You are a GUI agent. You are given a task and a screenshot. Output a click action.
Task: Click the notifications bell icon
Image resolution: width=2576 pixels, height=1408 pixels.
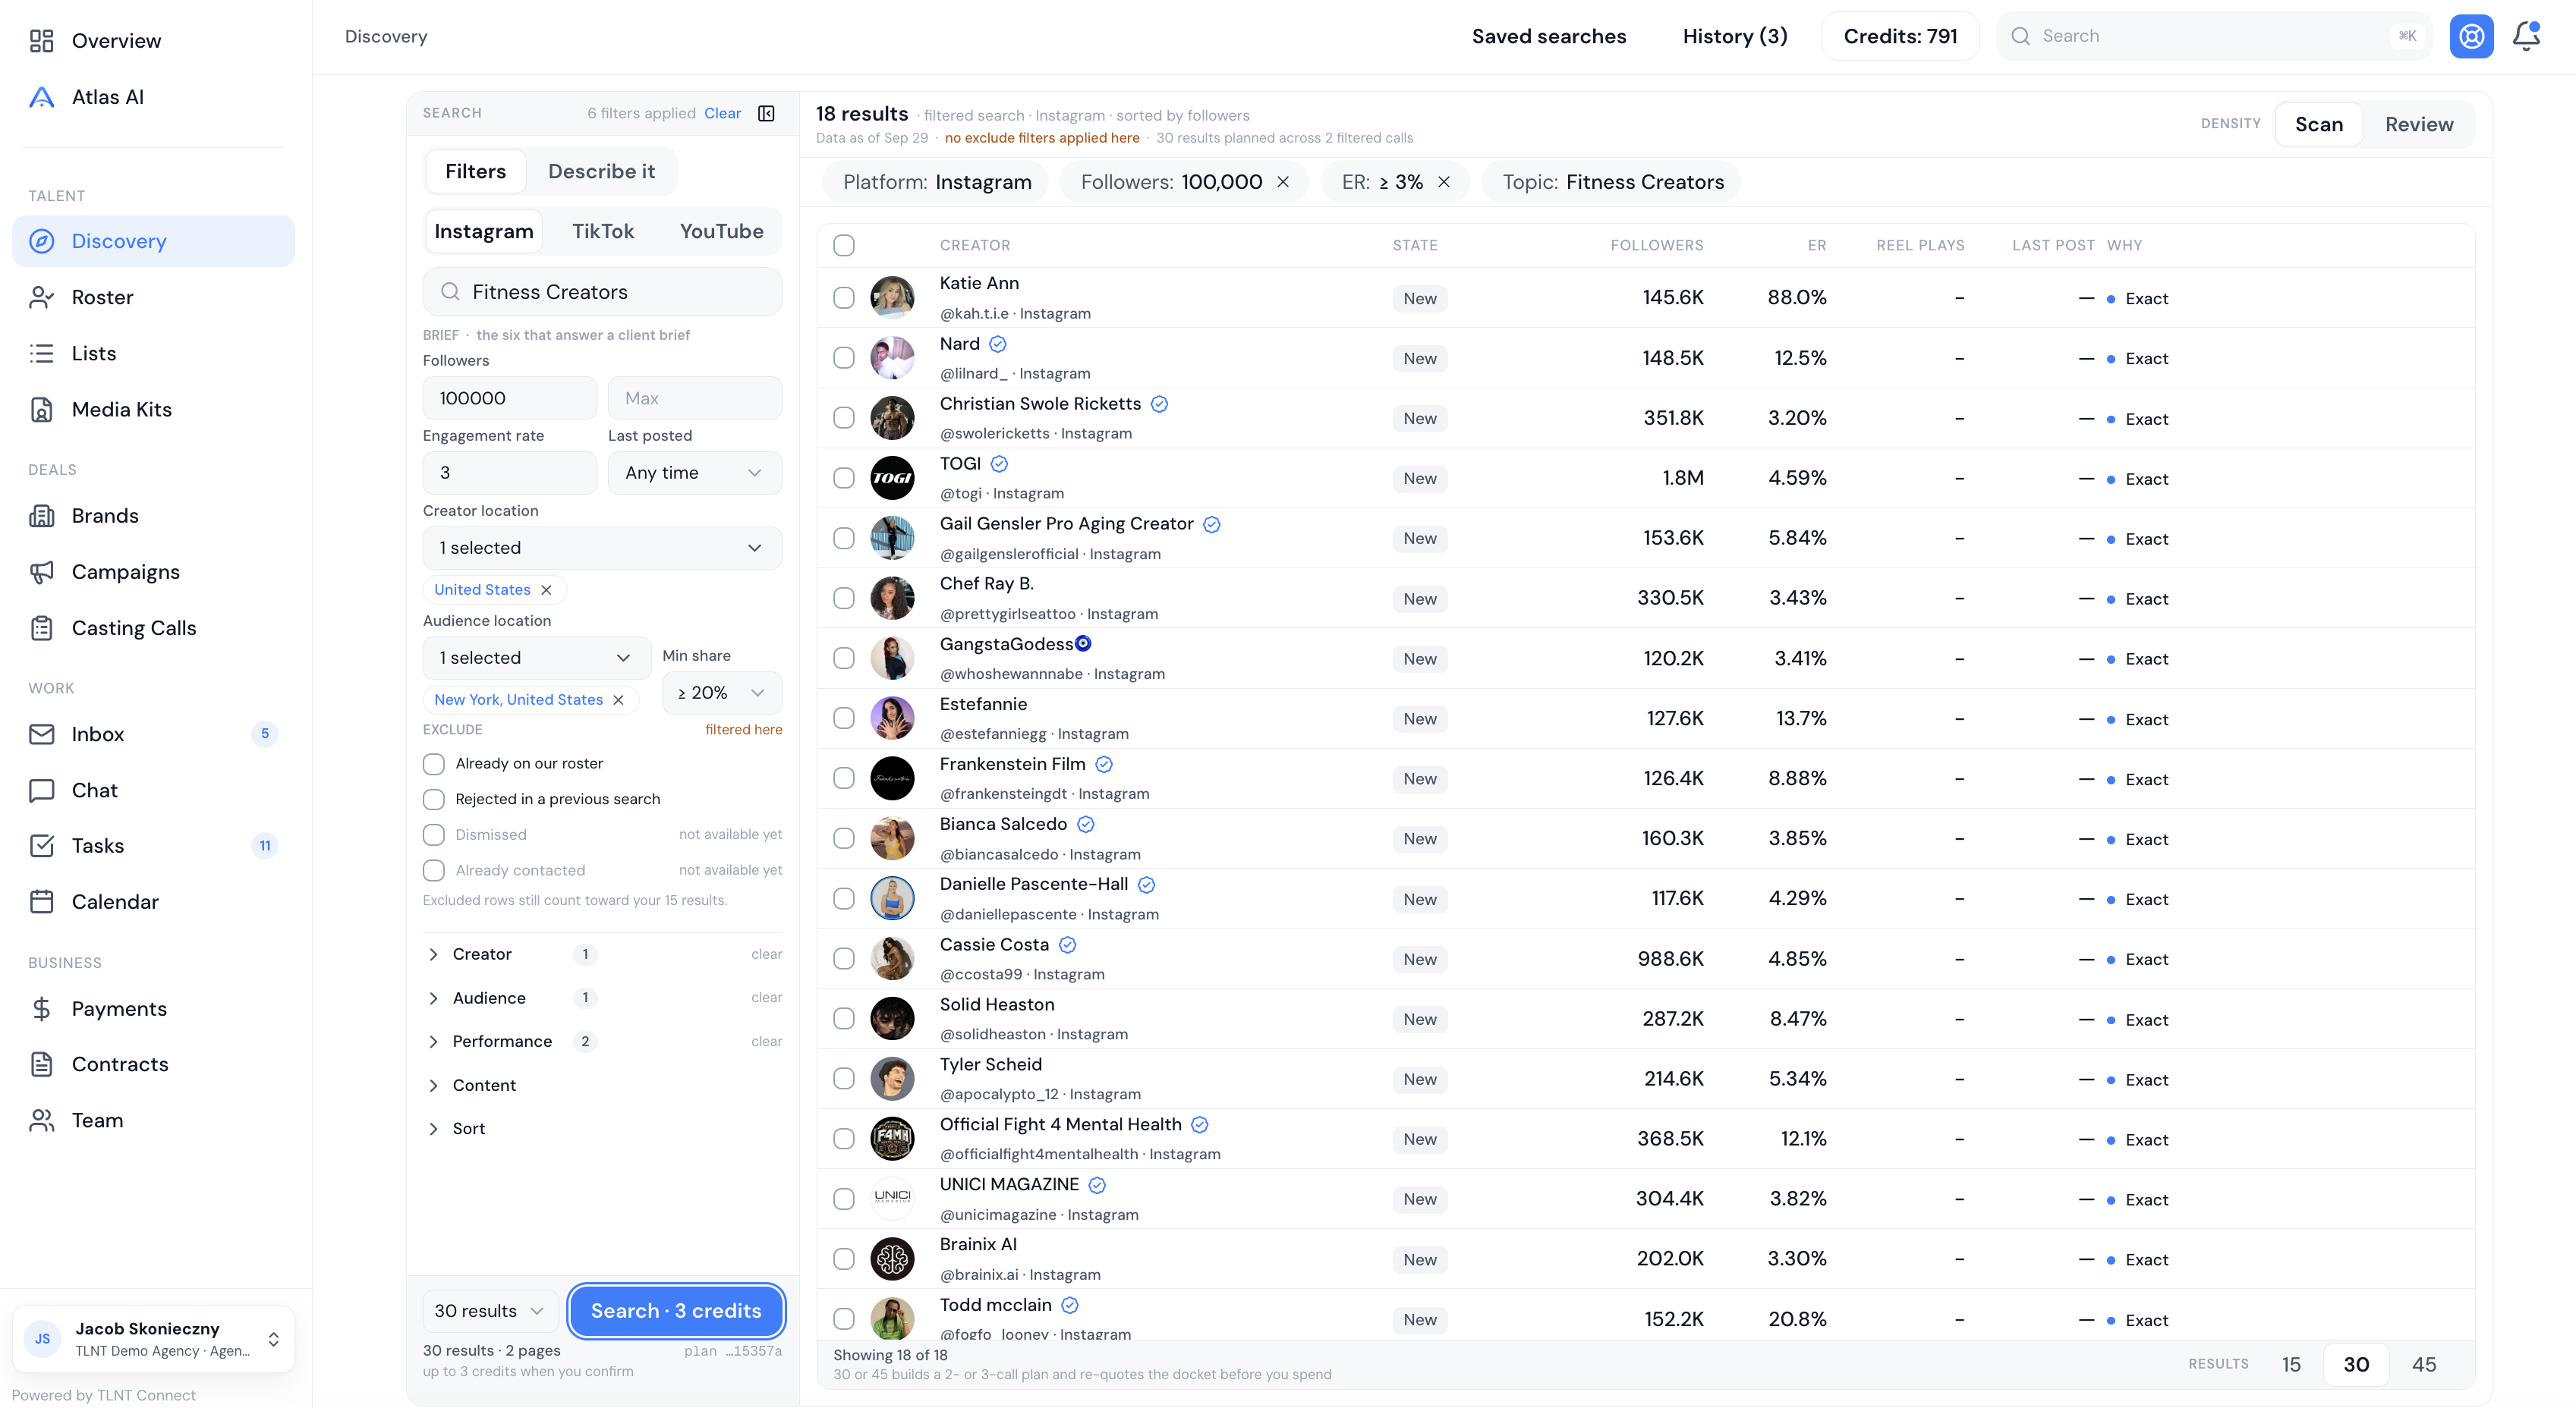pyautogui.click(x=2526, y=36)
